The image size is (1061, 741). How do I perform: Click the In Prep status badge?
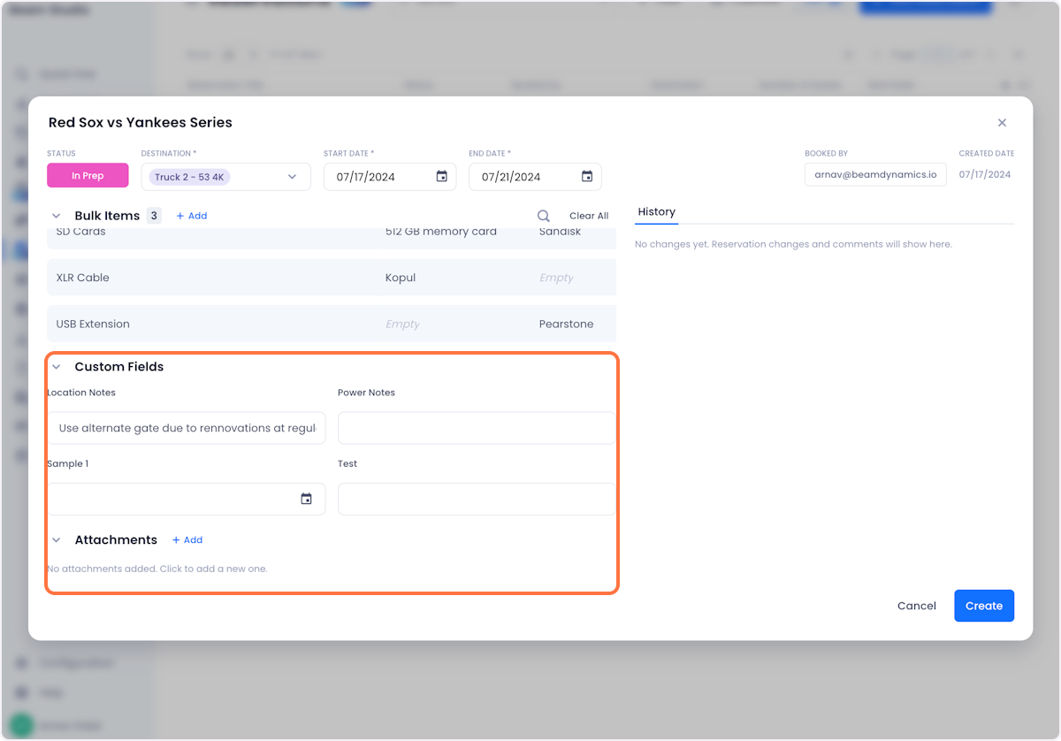(88, 175)
